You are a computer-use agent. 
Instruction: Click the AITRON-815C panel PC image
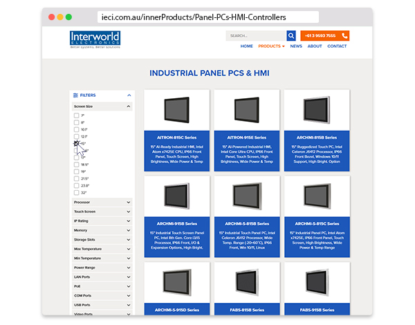point(177,110)
